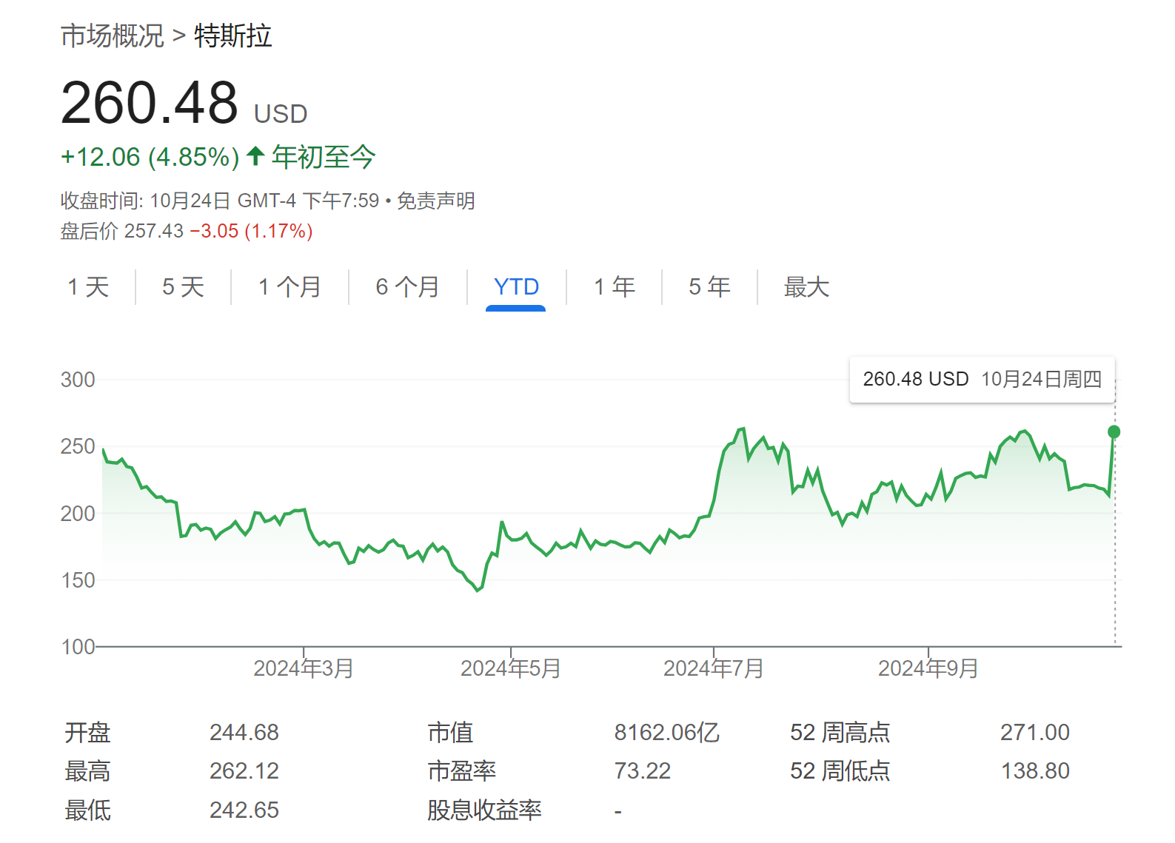Switch to the 1 年 chart tab

pyautogui.click(x=615, y=287)
